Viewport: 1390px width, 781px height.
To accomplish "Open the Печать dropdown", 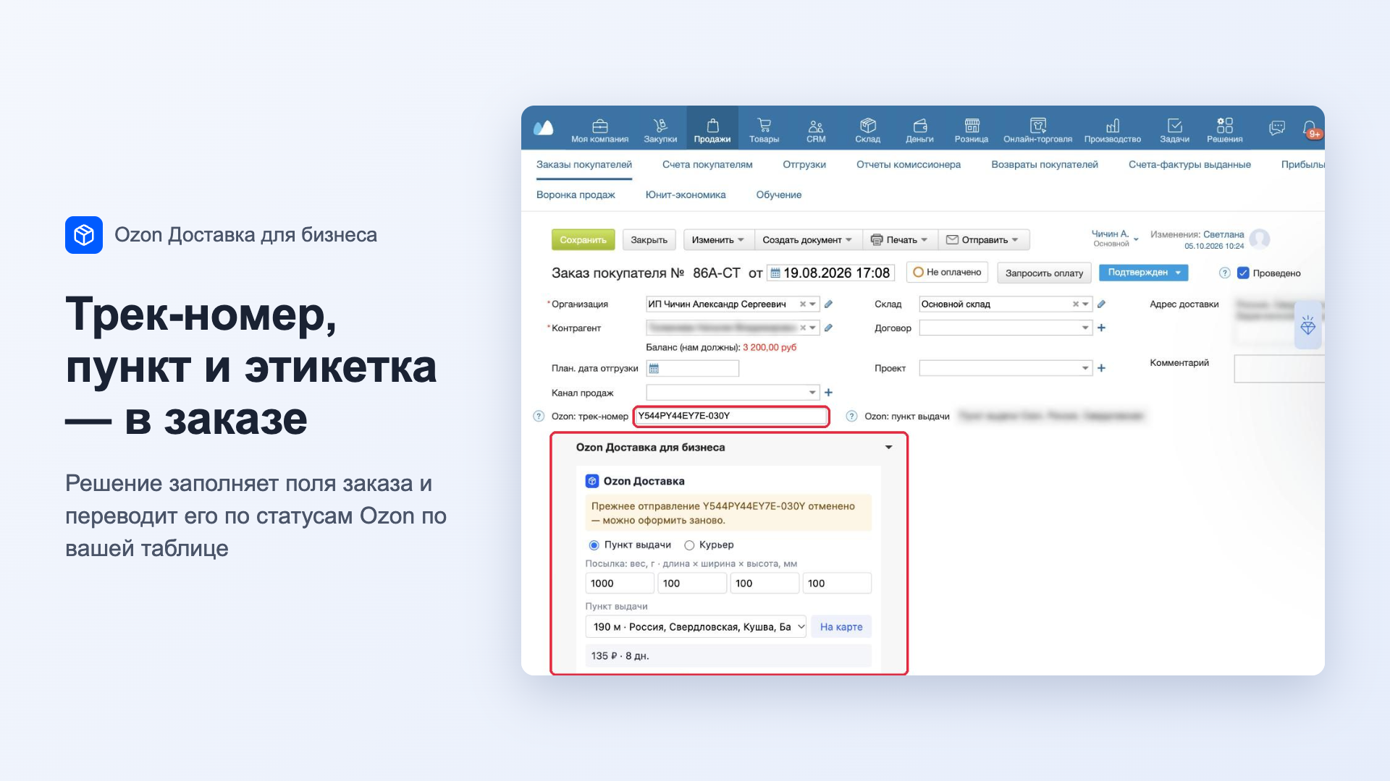I will (900, 240).
